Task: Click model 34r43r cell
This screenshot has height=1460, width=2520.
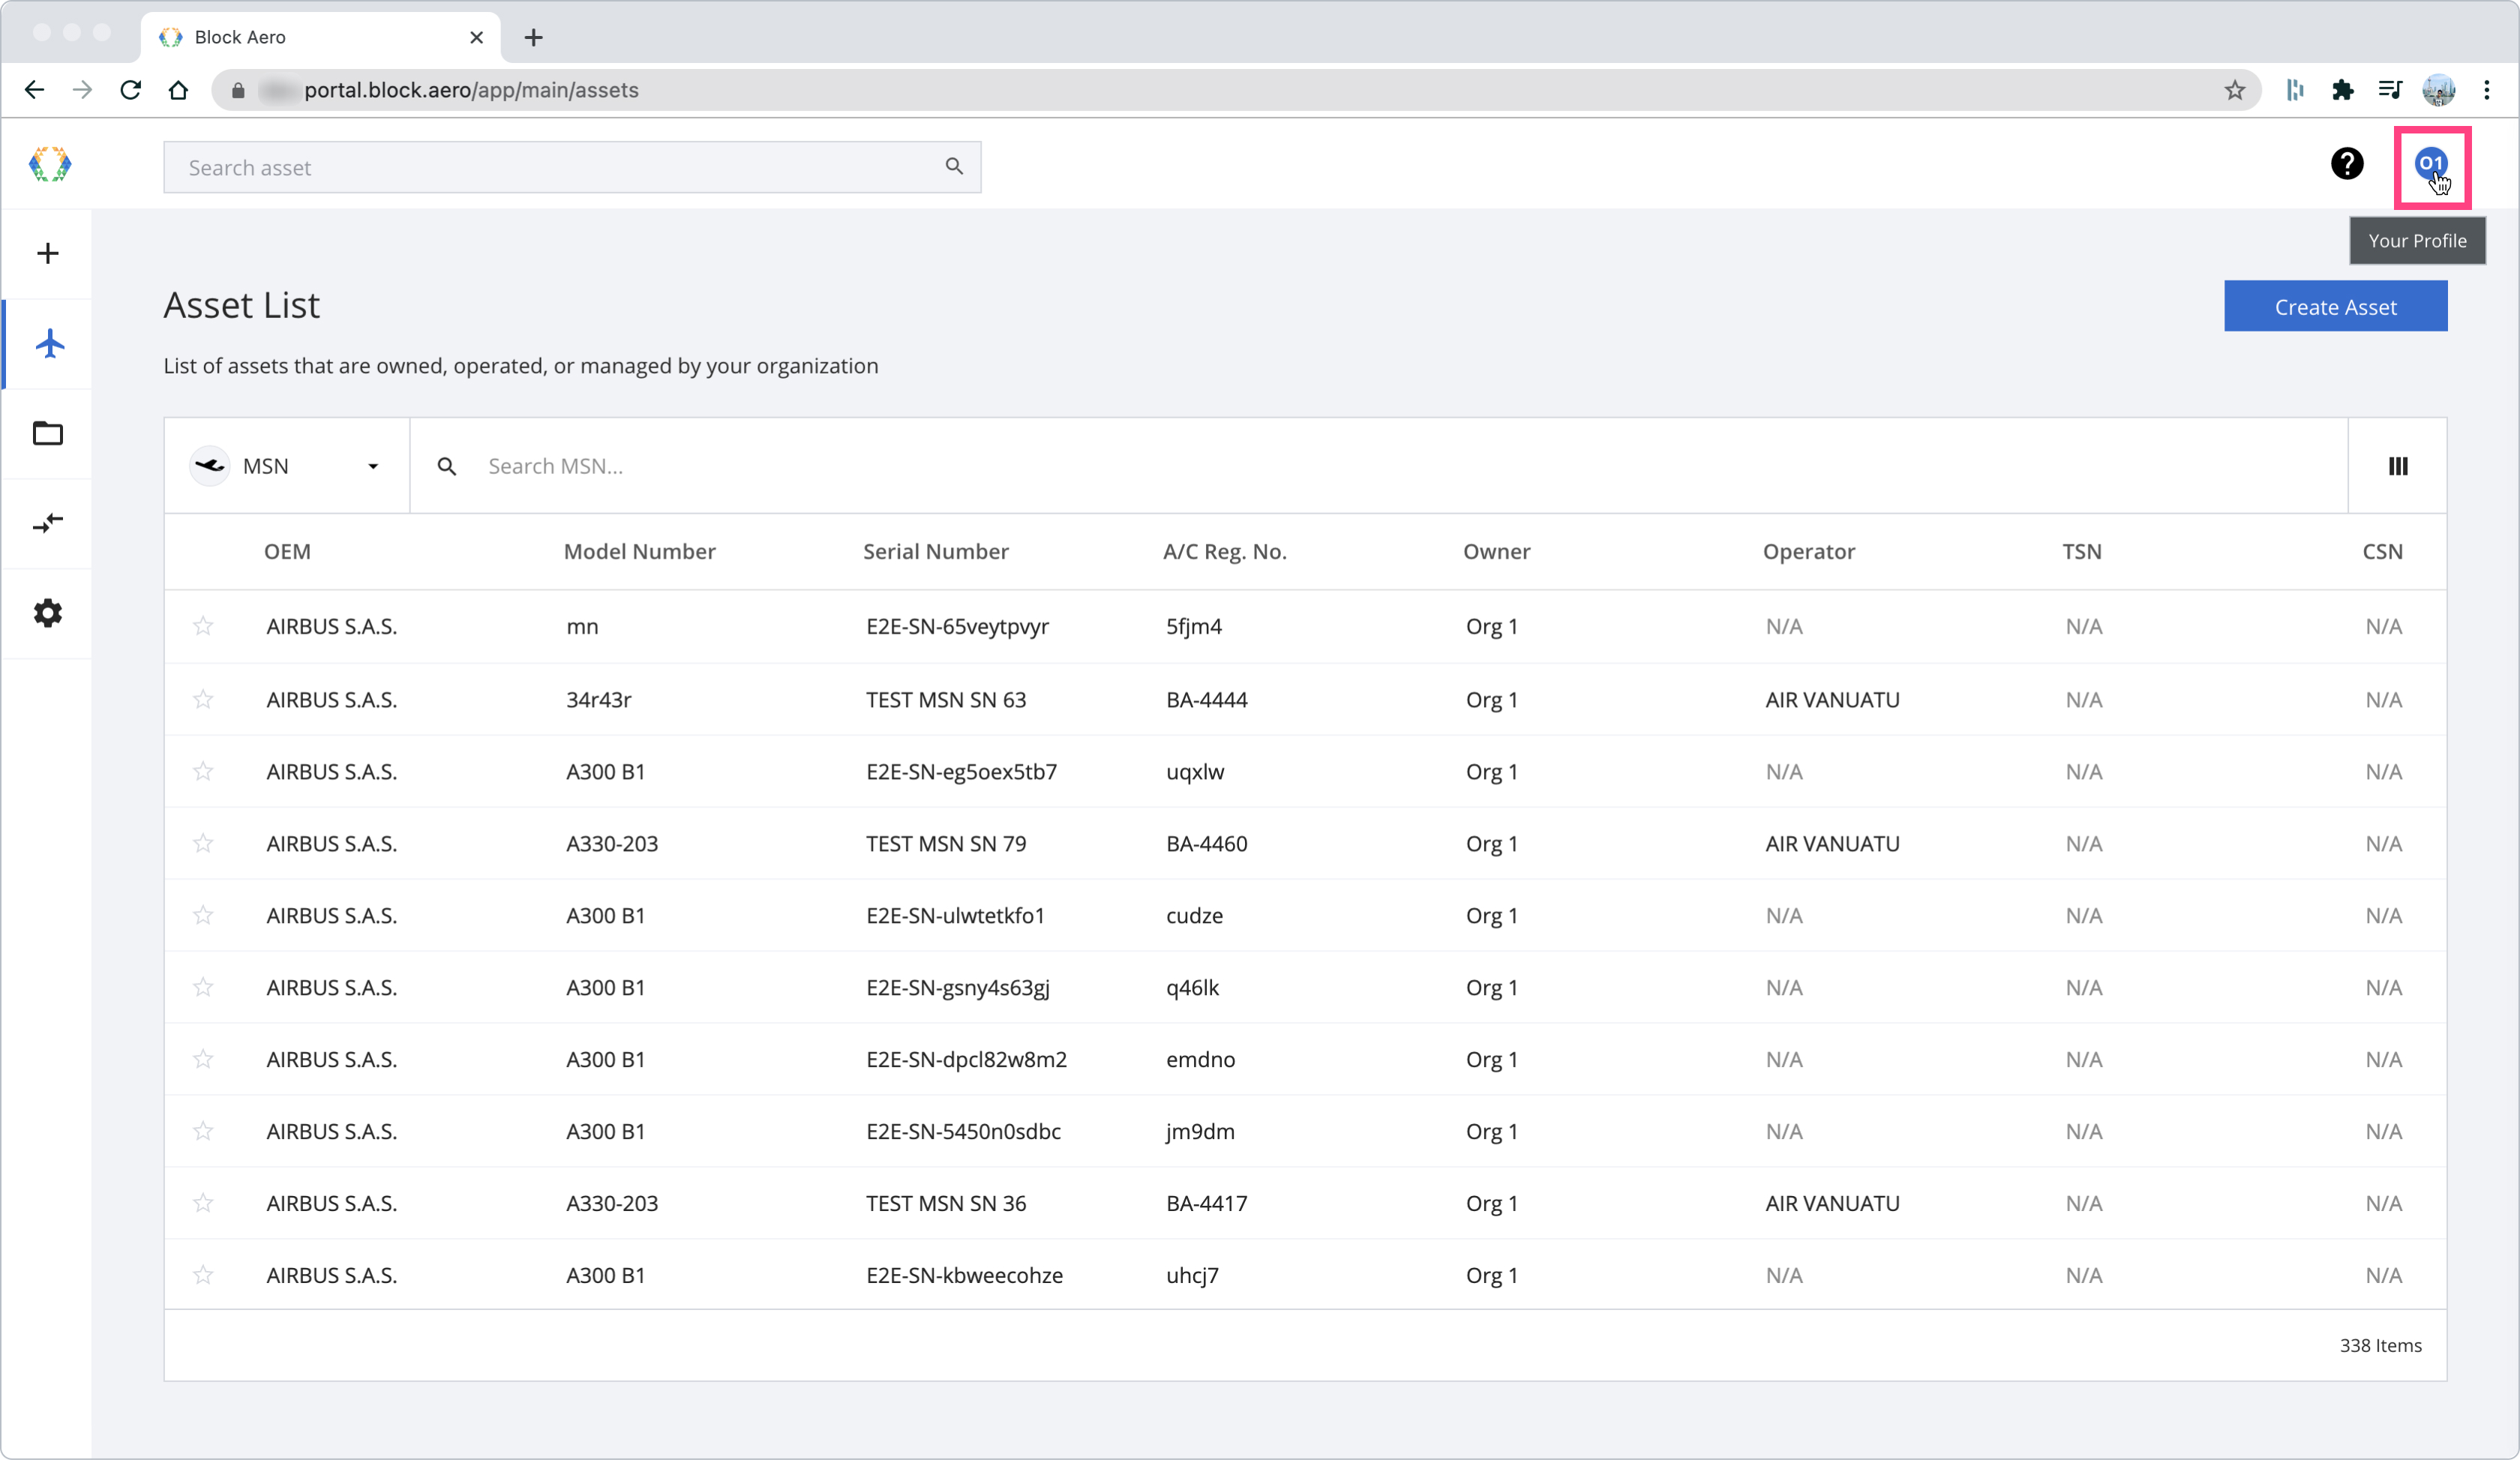Action: (598, 699)
